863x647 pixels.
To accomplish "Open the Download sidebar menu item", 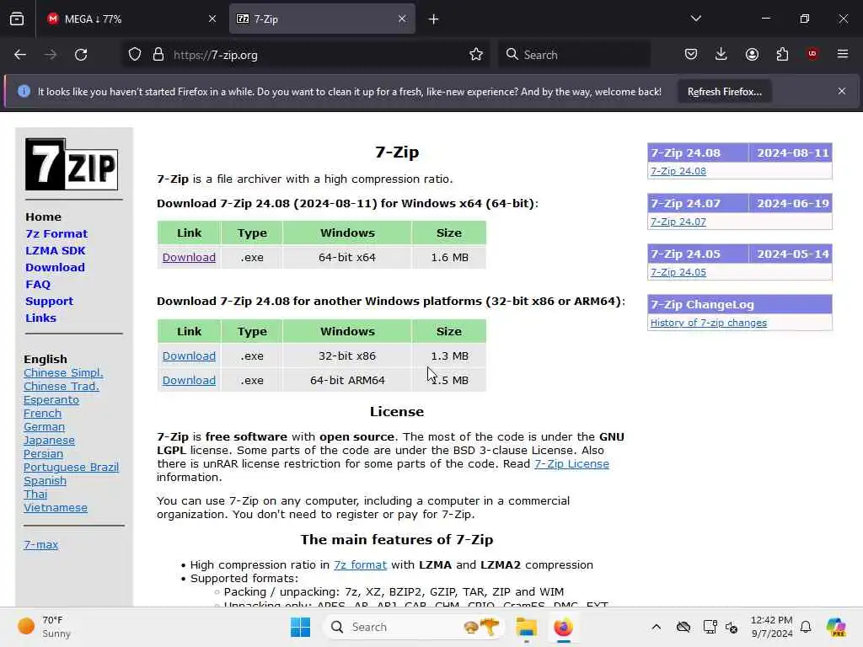I will click(x=55, y=267).
